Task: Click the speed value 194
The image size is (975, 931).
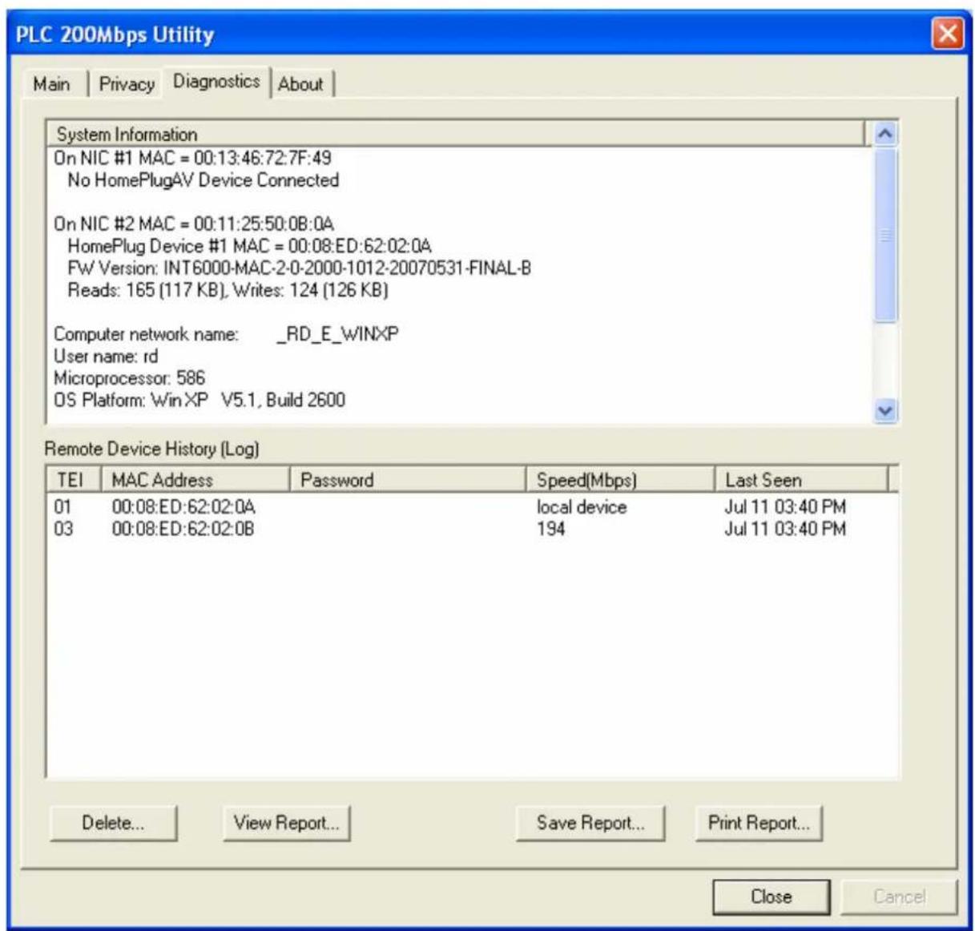Action: [x=551, y=529]
